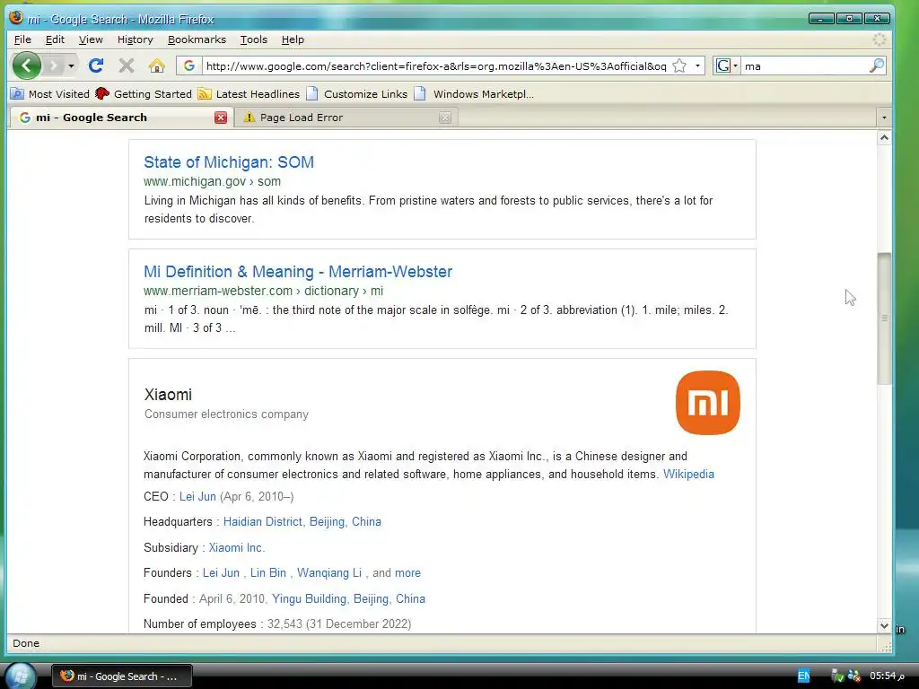
Task: Open the History menu
Action: click(135, 39)
